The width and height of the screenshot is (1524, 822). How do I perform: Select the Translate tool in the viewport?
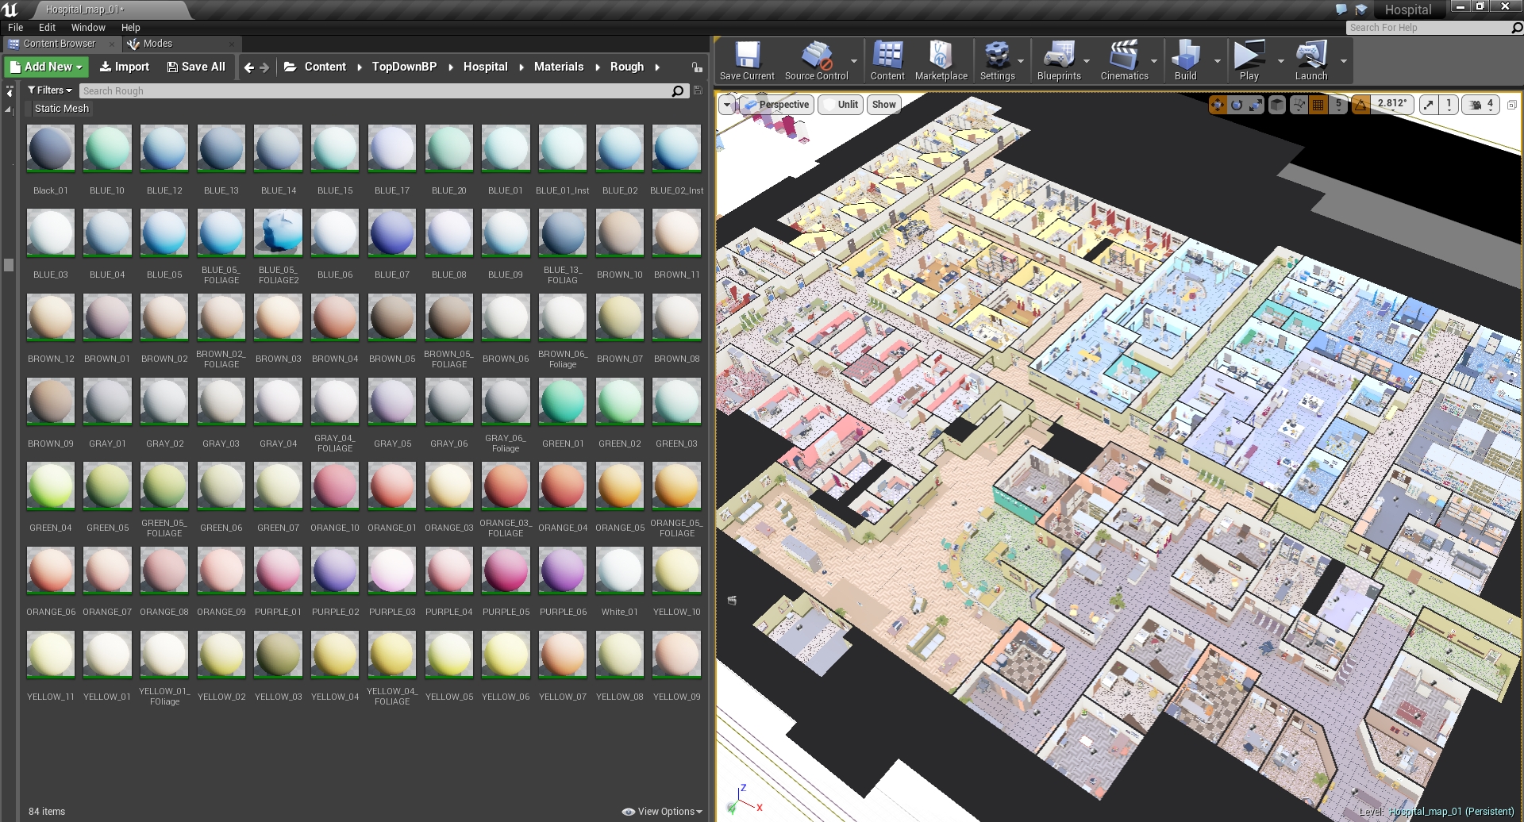(1218, 104)
